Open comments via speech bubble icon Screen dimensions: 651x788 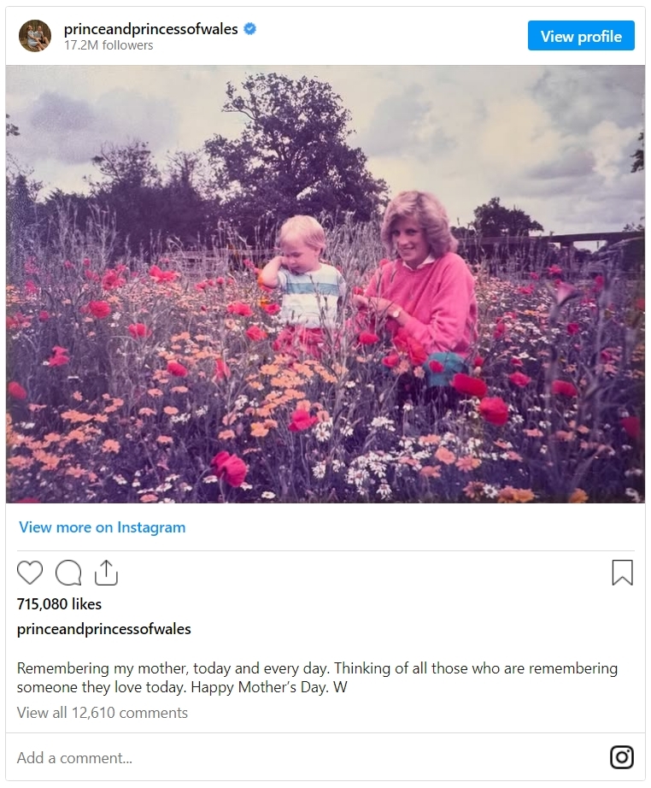click(x=68, y=573)
